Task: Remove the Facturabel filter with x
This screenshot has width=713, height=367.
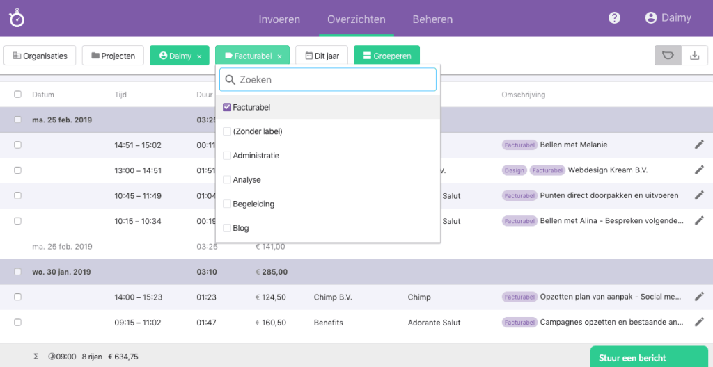Action: coord(279,56)
